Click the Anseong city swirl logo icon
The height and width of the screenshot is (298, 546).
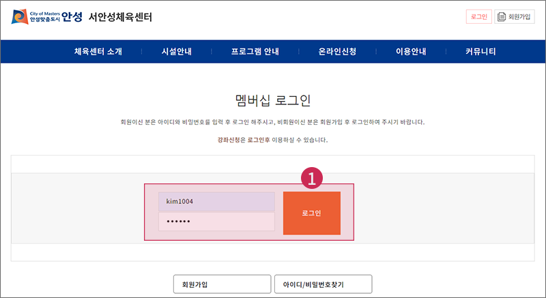click(20, 16)
